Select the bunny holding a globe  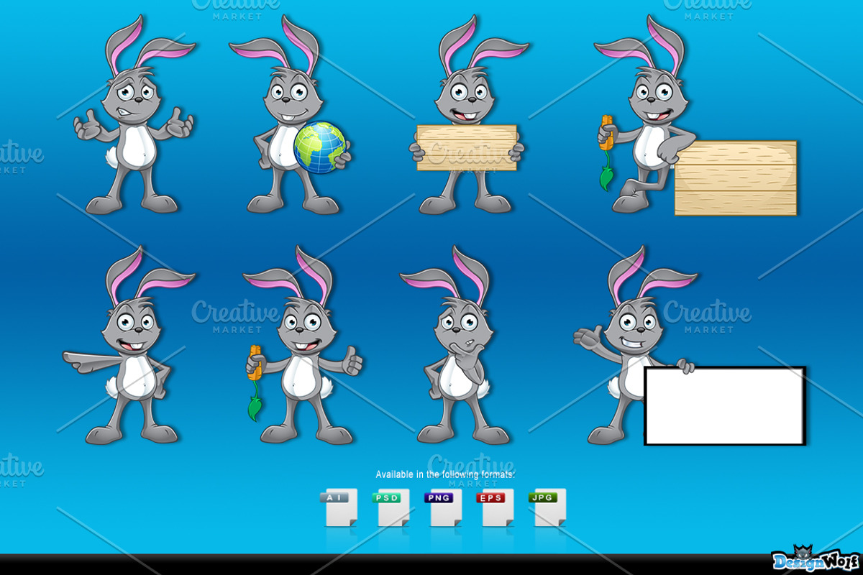pos(289,115)
